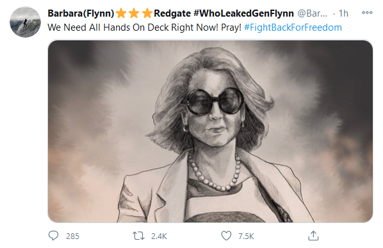Click the 285 replies count
Image resolution: width=383 pixels, height=248 pixels.
point(72,236)
